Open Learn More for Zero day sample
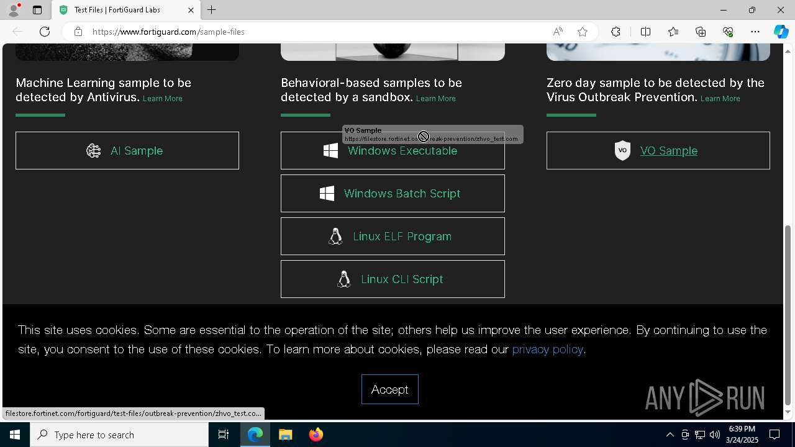 tap(720, 99)
